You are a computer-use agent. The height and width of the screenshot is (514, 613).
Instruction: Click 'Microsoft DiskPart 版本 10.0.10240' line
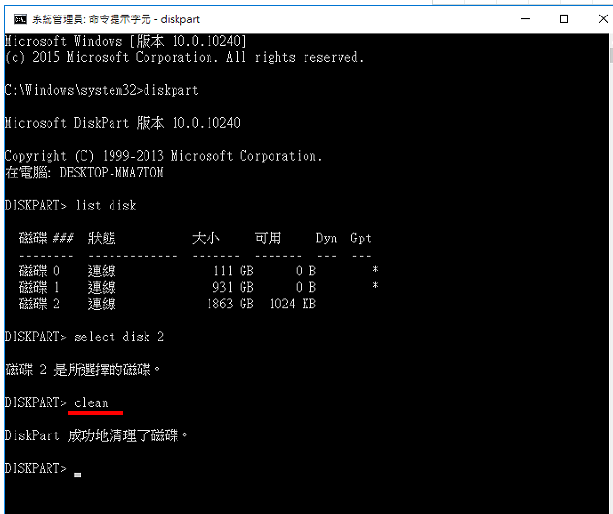[x=122, y=123]
